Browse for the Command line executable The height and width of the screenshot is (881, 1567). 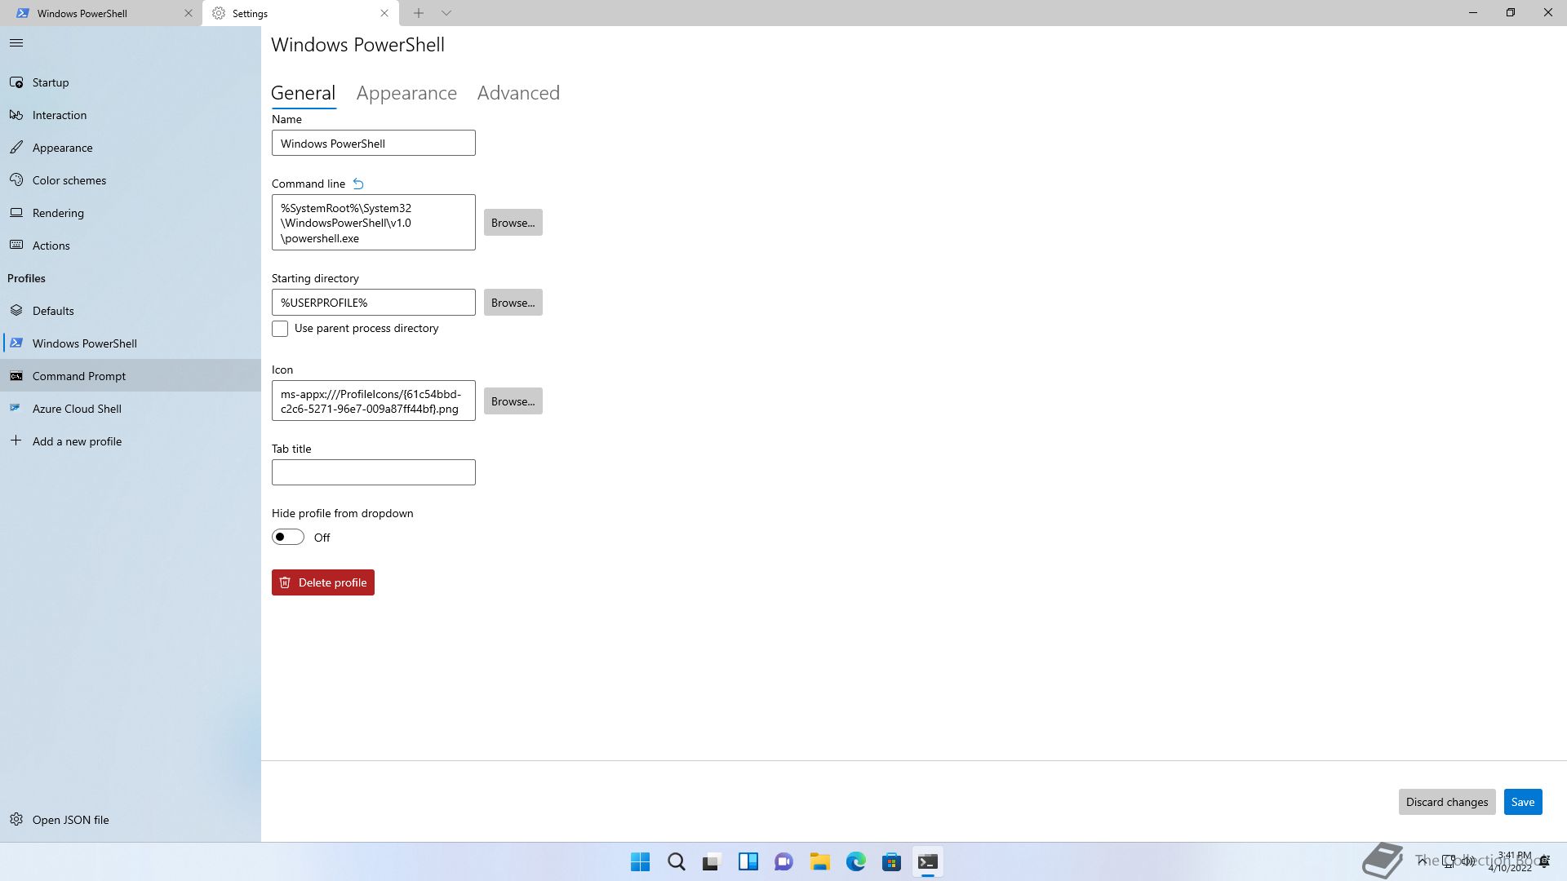tap(513, 223)
